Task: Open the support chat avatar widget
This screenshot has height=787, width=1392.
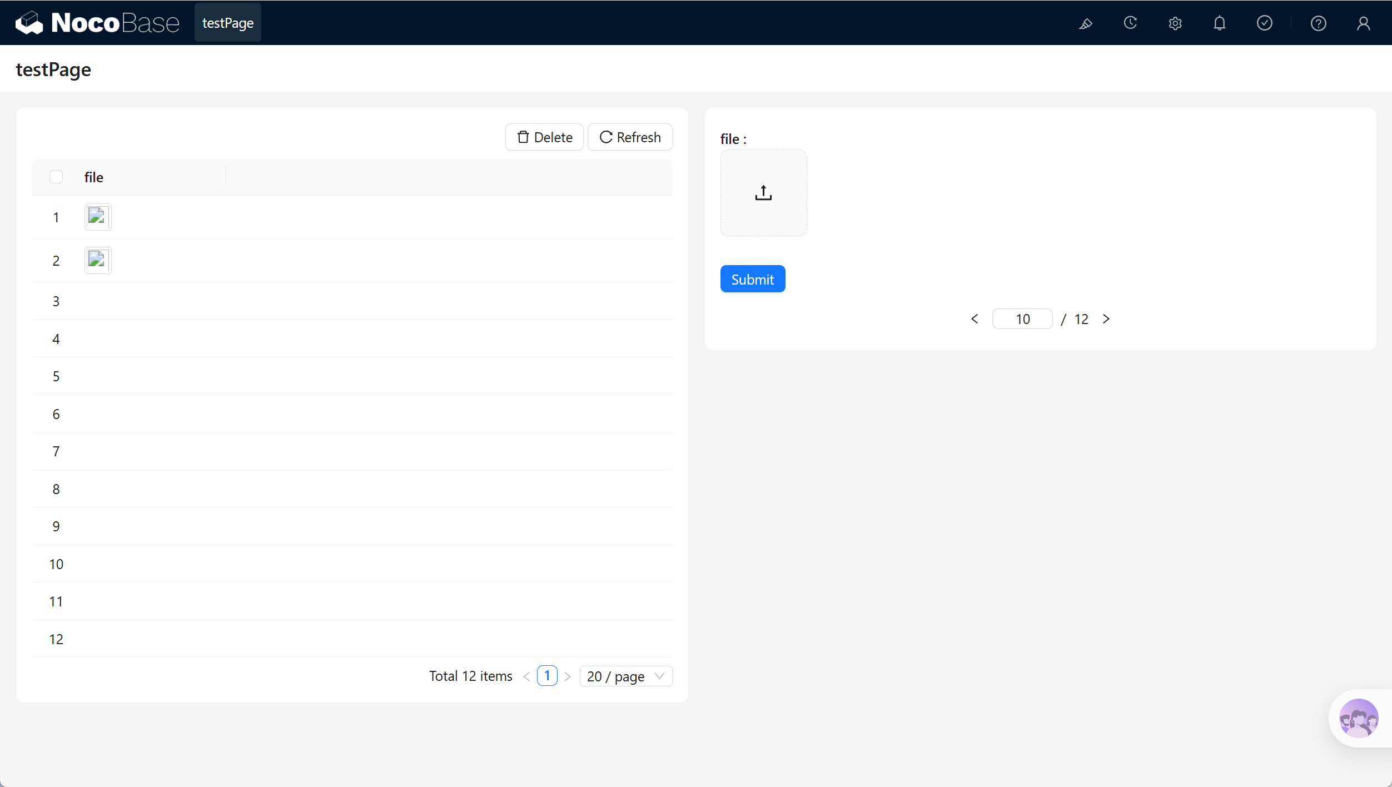Action: [1359, 718]
